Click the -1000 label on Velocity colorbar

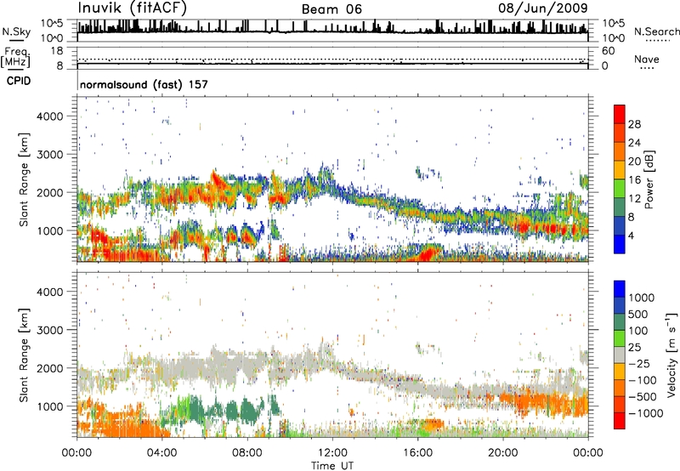point(646,413)
